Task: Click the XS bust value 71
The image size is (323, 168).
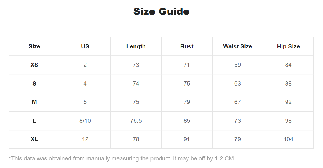Action: click(187, 65)
